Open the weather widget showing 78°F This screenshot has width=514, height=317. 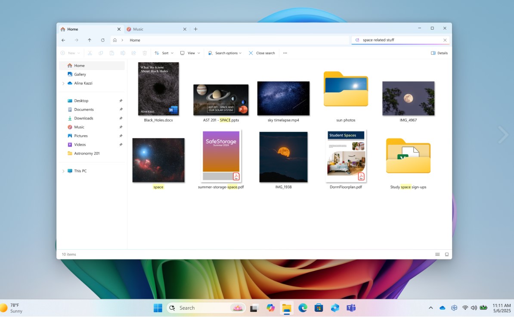(12, 308)
